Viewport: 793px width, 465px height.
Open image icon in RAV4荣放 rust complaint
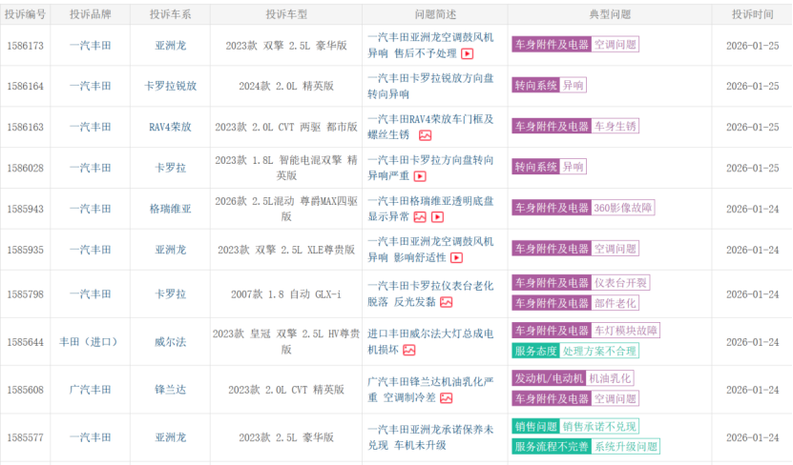pos(426,135)
